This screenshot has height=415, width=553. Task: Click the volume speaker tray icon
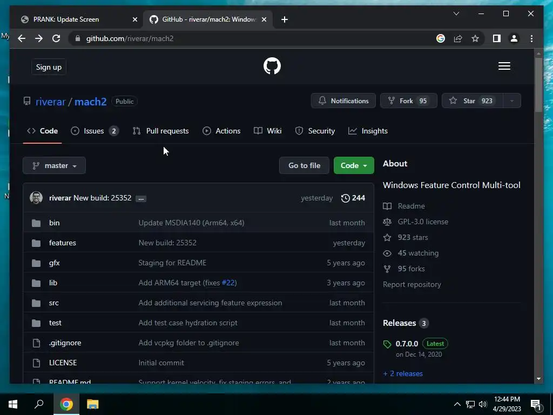click(x=483, y=404)
